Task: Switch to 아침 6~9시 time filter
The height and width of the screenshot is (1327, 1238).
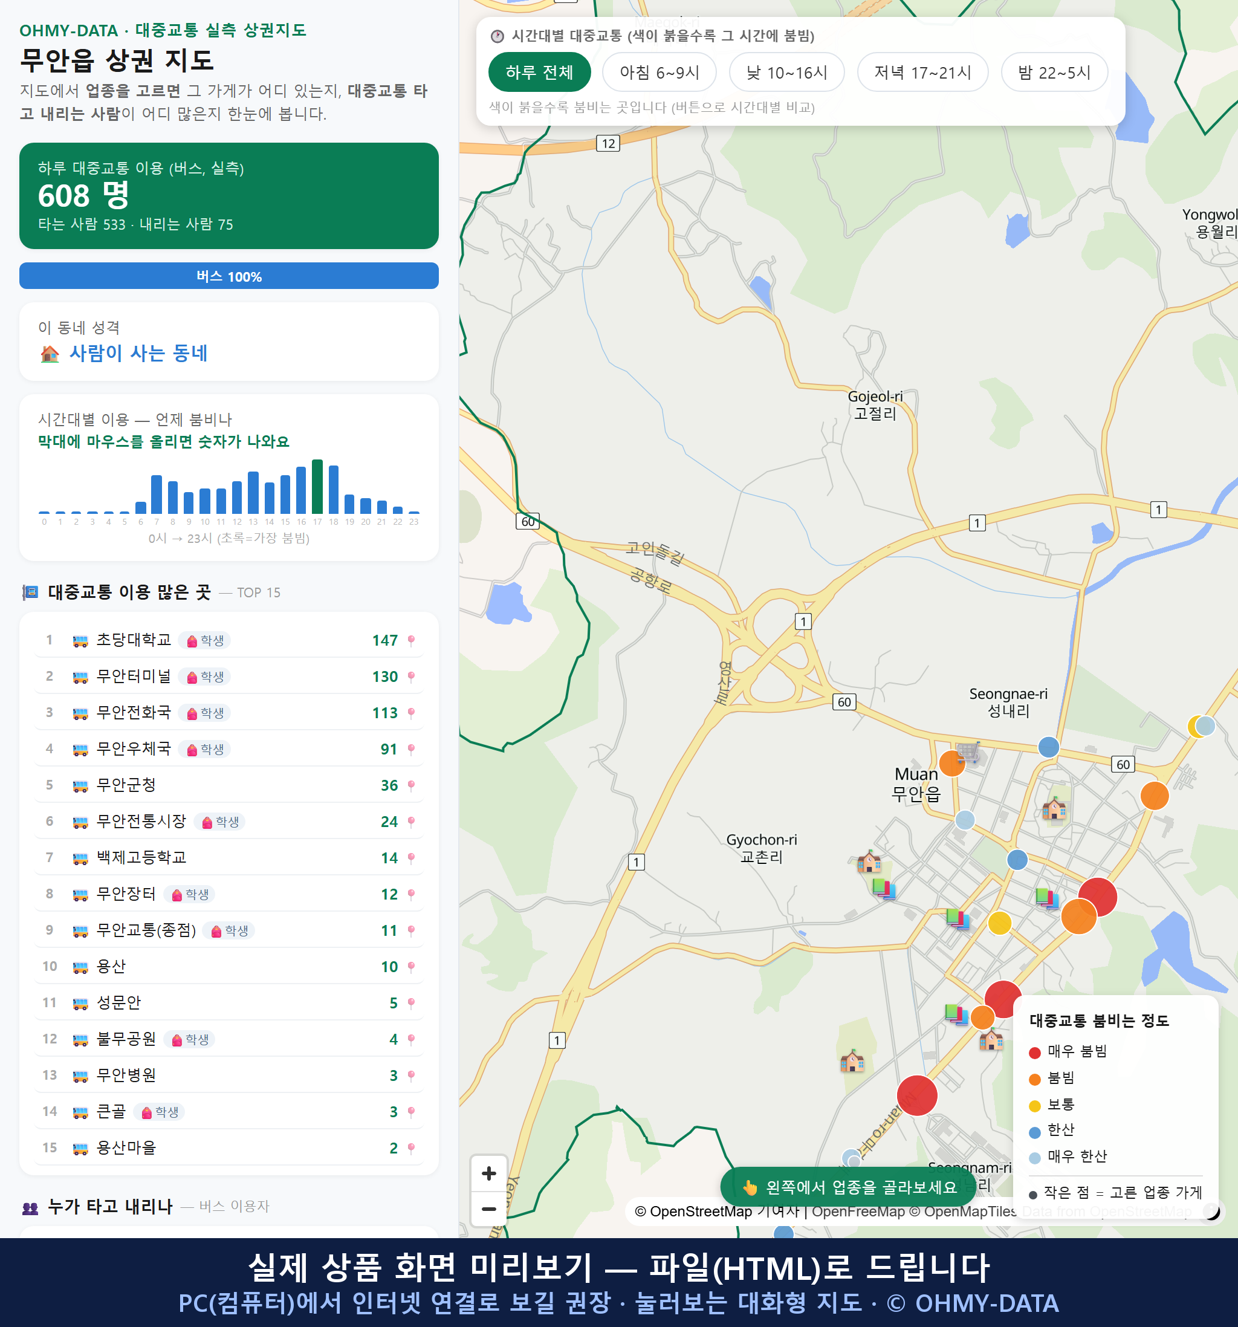Action: [659, 72]
